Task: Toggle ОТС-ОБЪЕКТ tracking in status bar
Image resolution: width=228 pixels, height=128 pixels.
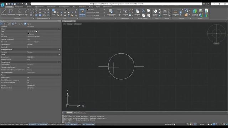Action: [x=52, y=124]
